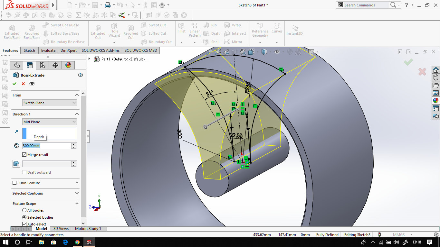
Task: Select the All bodies radio button
Action: (x=24, y=210)
